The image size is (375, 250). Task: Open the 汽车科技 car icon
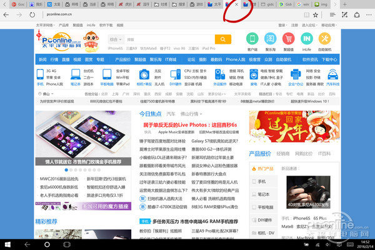[333, 74]
